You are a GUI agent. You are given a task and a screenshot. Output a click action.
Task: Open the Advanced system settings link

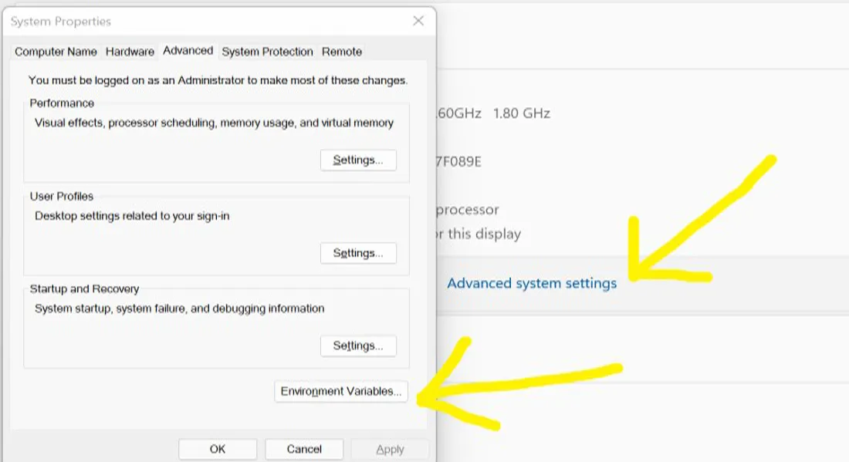point(532,283)
